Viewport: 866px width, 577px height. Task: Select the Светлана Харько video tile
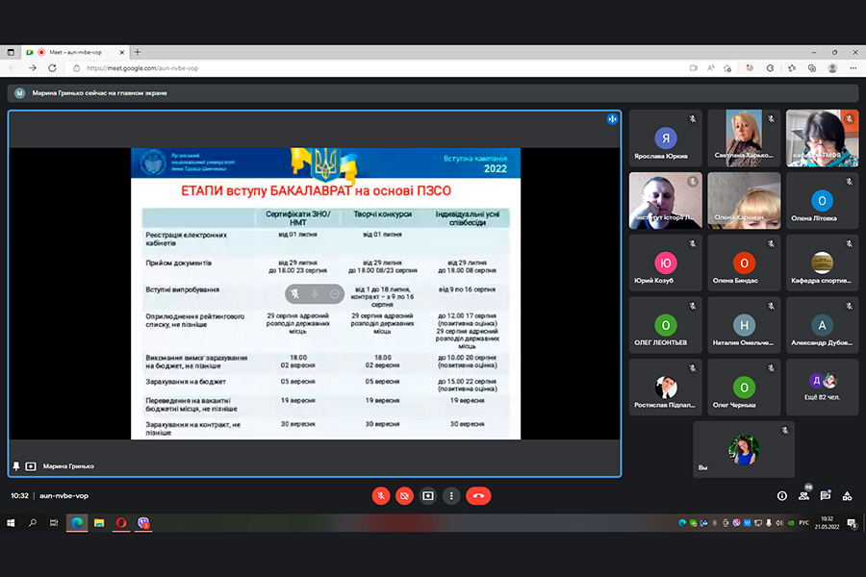click(x=744, y=138)
